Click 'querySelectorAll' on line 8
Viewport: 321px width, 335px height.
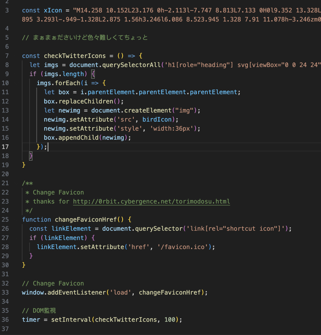point(131,65)
